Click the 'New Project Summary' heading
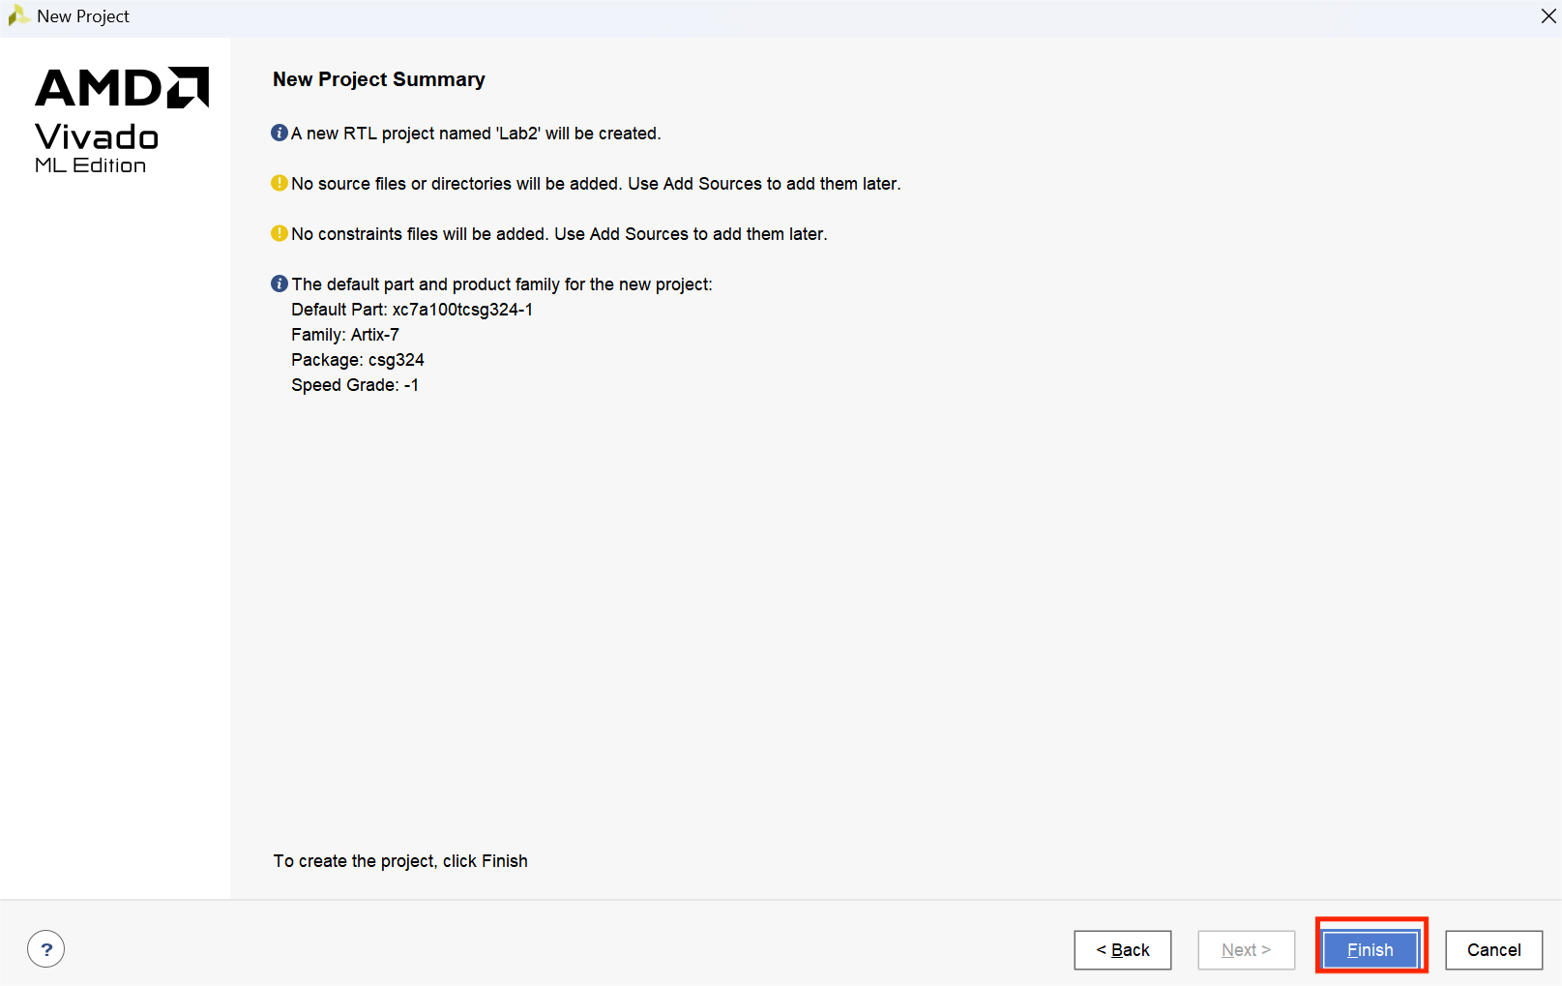 (378, 79)
